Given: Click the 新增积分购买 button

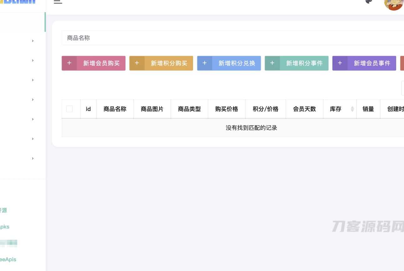Looking at the screenshot, I should (x=161, y=63).
